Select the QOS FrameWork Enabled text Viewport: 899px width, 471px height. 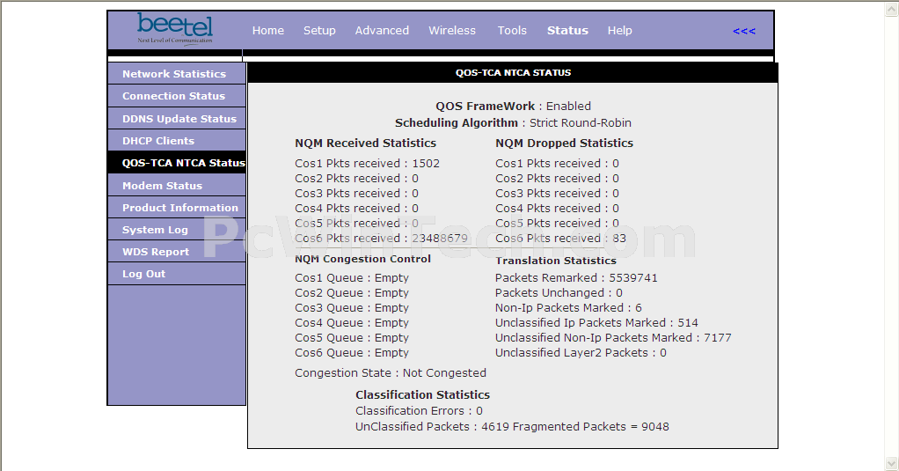[513, 107]
